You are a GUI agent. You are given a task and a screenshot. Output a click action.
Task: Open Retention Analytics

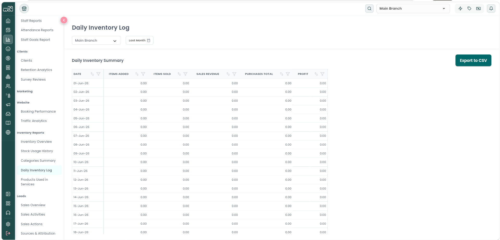coord(36,70)
